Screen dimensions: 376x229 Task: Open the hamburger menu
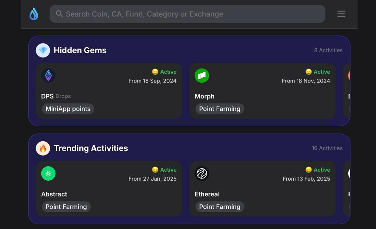(x=341, y=14)
